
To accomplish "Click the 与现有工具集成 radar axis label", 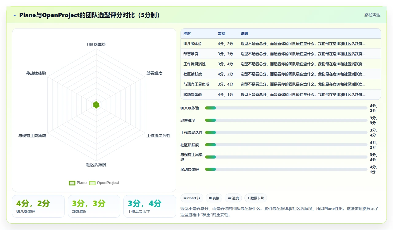I will click(32, 136).
